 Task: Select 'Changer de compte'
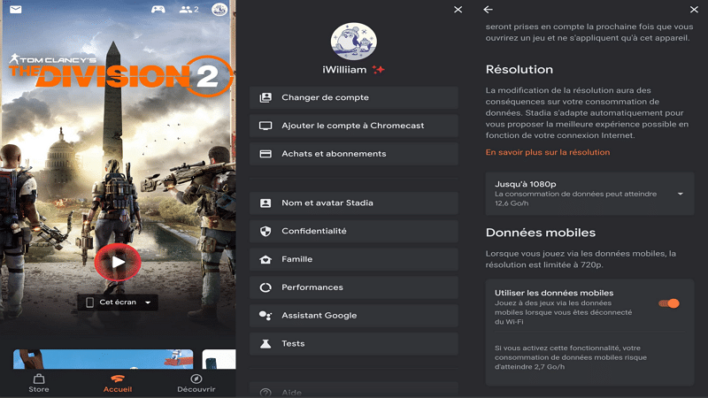coord(353,97)
